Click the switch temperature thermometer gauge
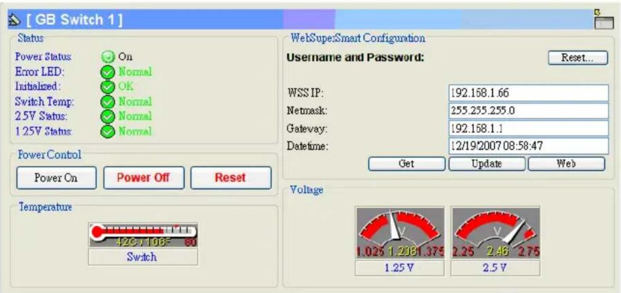Viewport: 621px width, 293px height. pos(143,236)
